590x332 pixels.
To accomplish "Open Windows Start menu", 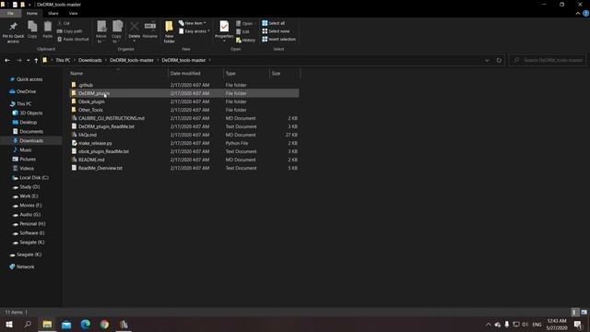I will coord(8,324).
